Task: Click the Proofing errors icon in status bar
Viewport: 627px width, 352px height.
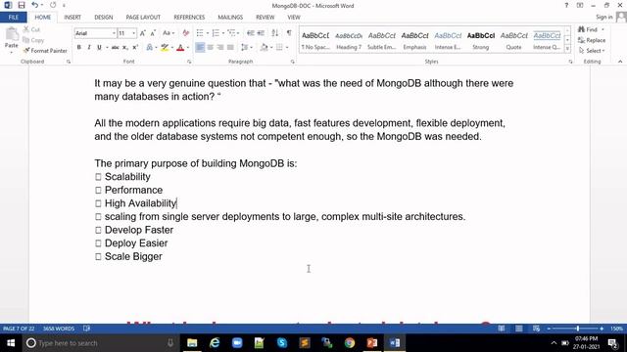Action: pos(87,329)
